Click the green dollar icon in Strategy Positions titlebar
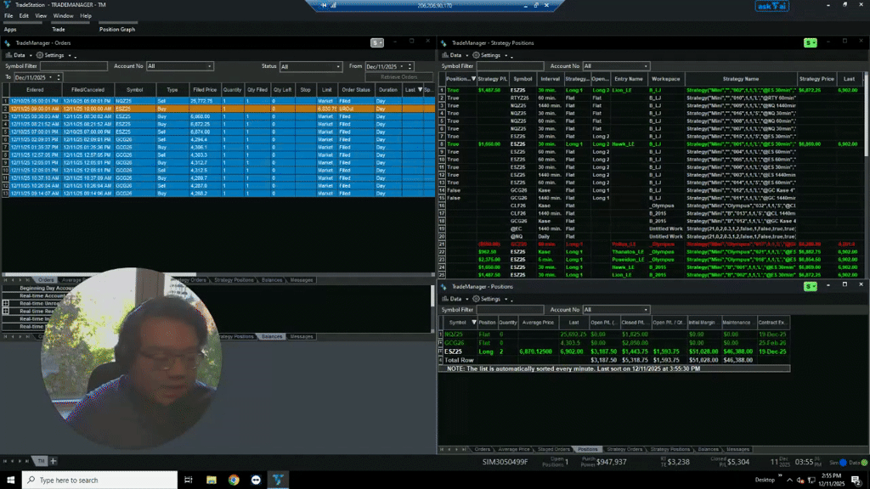Screen dimensions: 870x489 [x=809, y=42]
